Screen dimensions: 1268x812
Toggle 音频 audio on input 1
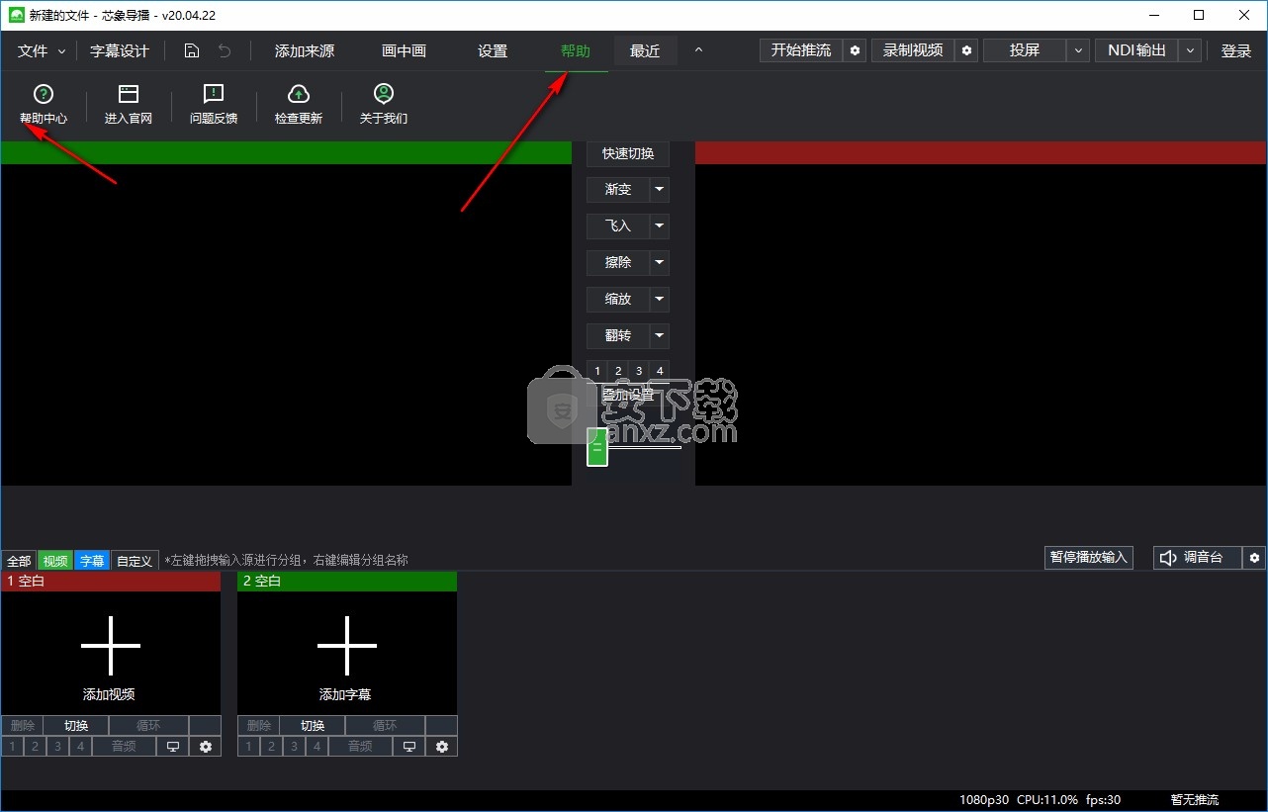click(124, 747)
